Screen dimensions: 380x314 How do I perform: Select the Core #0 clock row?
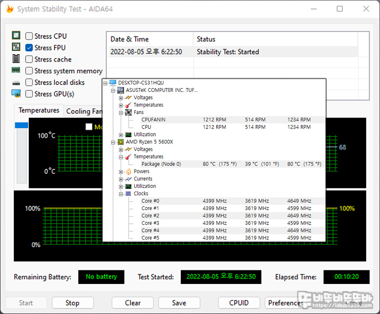(x=233, y=201)
